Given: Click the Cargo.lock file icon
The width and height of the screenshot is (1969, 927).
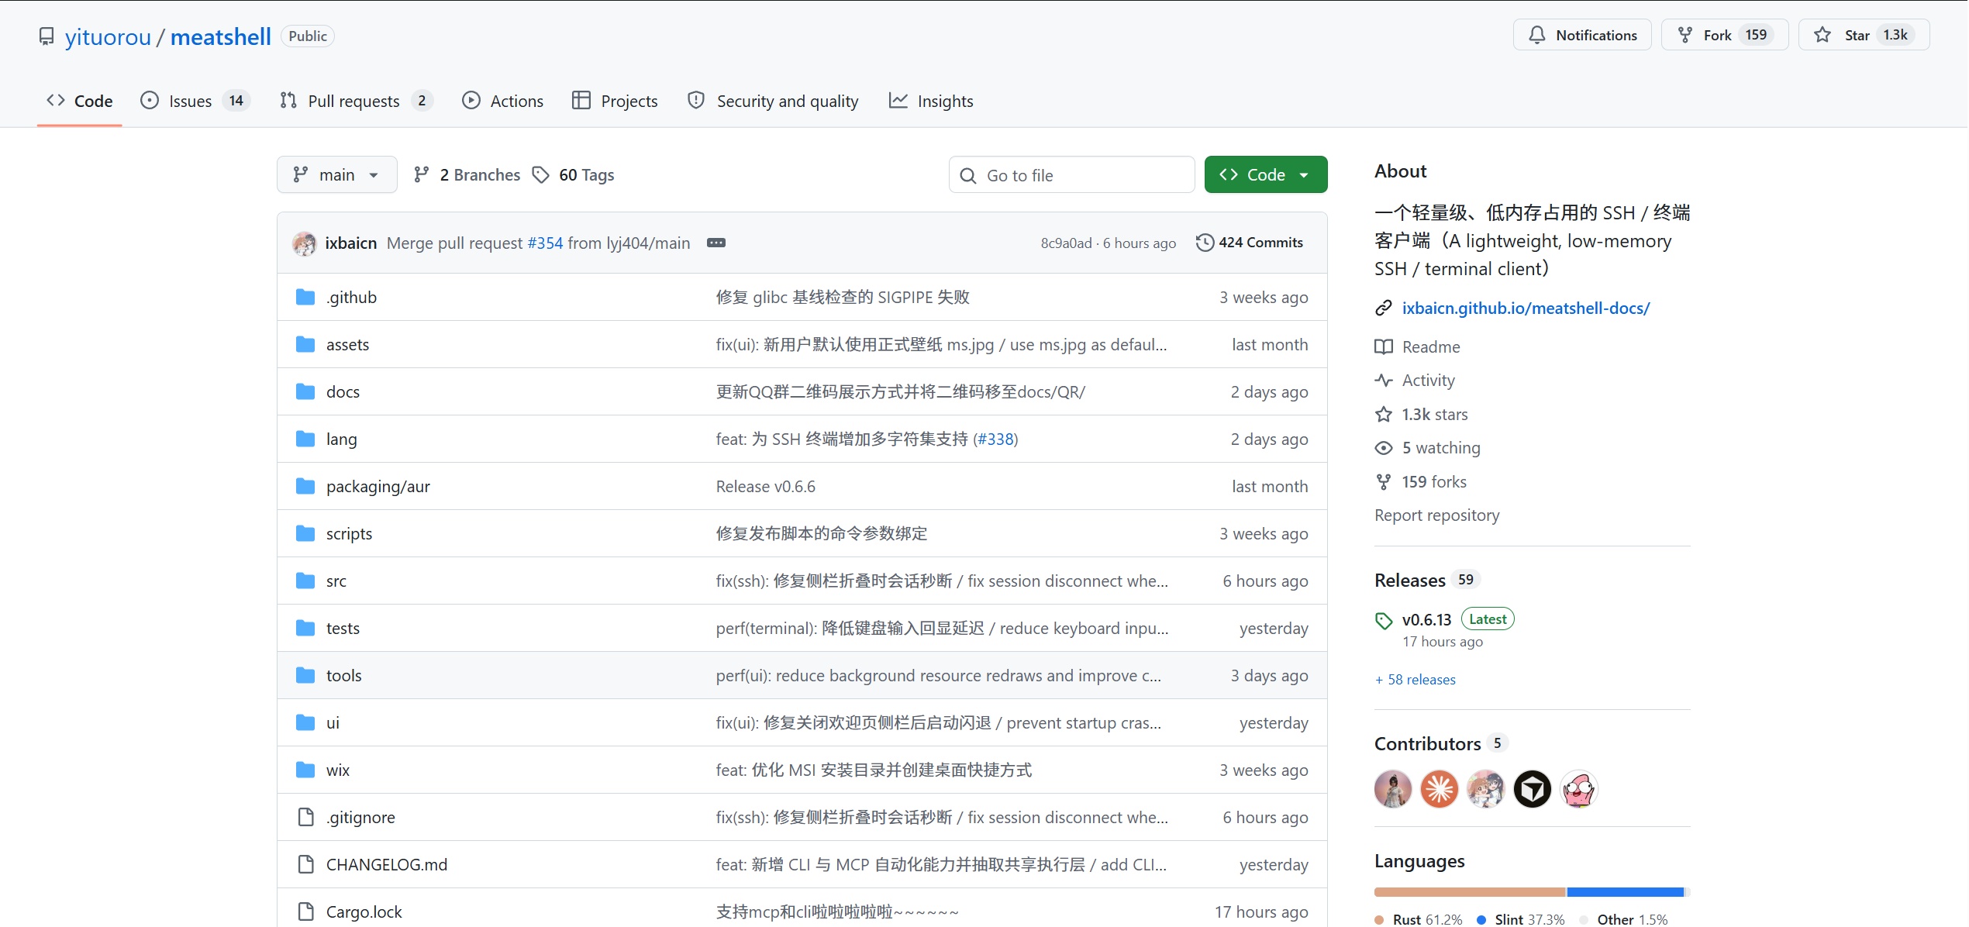Looking at the screenshot, I should pos(306,912).
